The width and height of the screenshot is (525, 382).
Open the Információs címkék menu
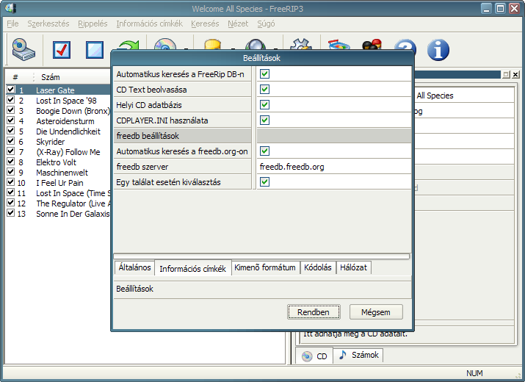coord(149,24)
